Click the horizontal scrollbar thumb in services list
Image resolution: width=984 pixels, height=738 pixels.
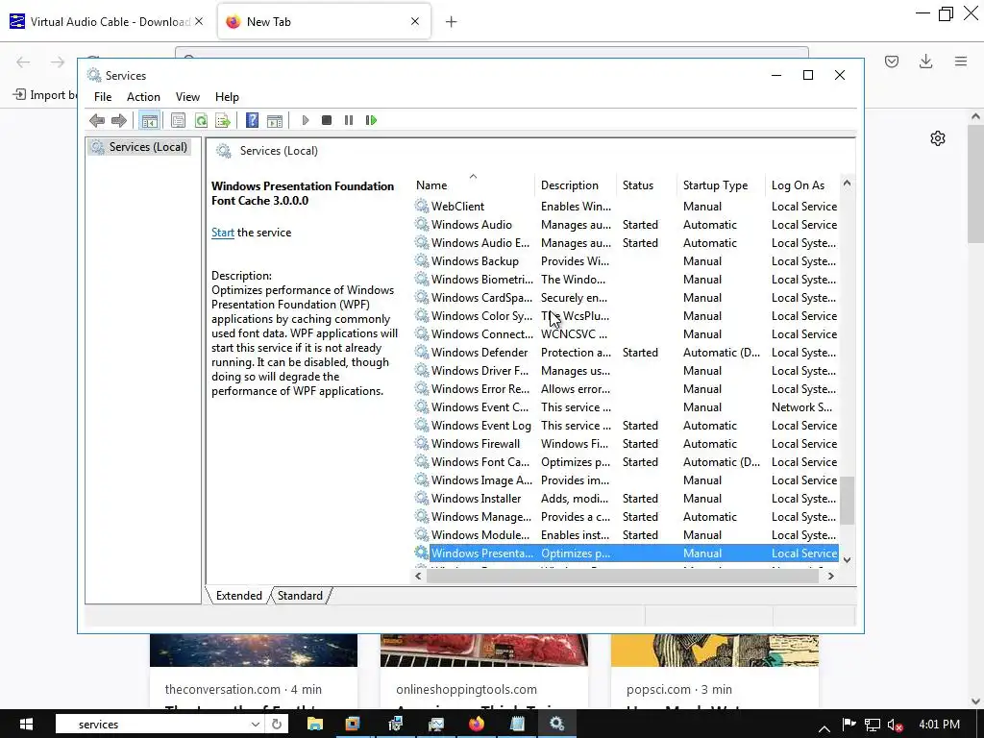(623, 576)
